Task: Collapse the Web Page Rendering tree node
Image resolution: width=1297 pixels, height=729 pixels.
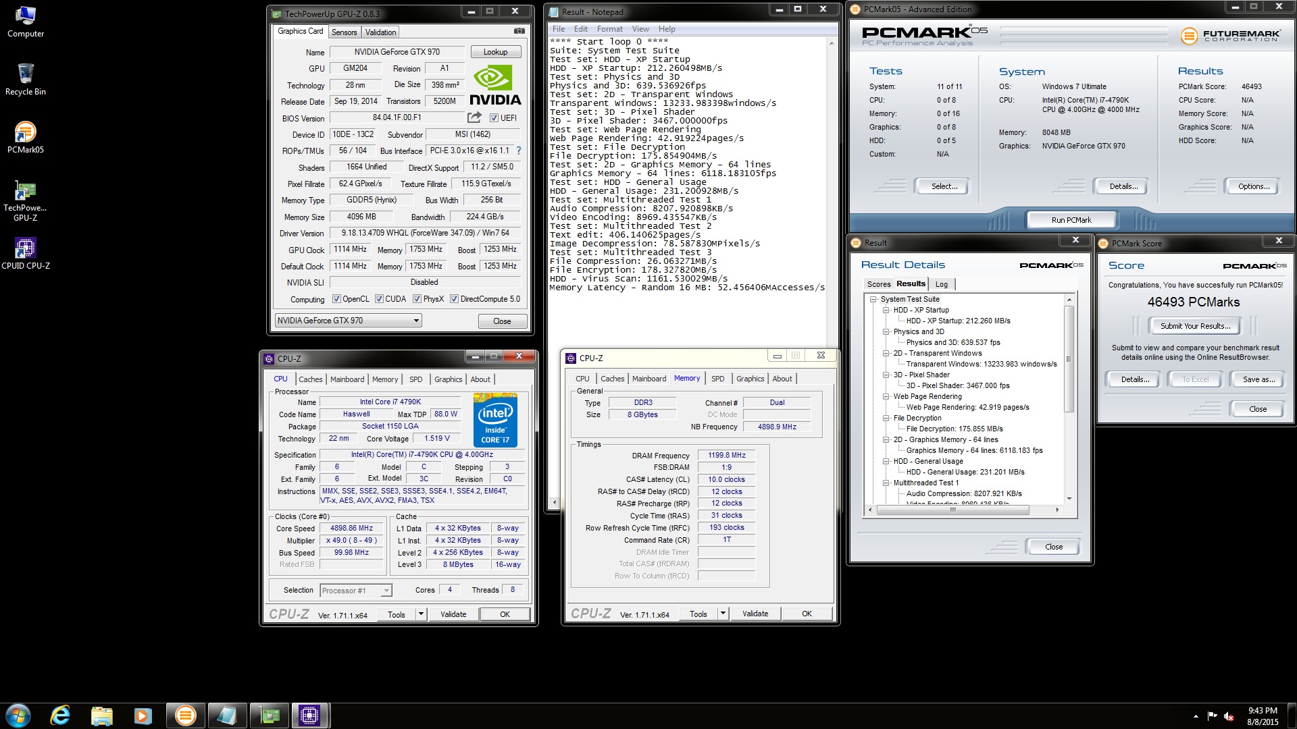Action: pyautogui.click(x=886, y=396)
